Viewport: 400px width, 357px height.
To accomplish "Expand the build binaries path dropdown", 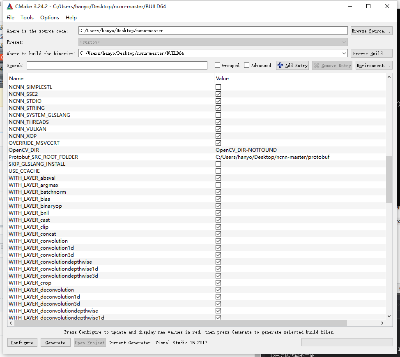I will click(344, 53).
